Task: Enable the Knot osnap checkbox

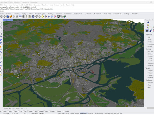Action: (44, 111)
